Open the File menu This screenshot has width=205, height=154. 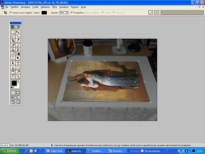[x=6, y=7]
